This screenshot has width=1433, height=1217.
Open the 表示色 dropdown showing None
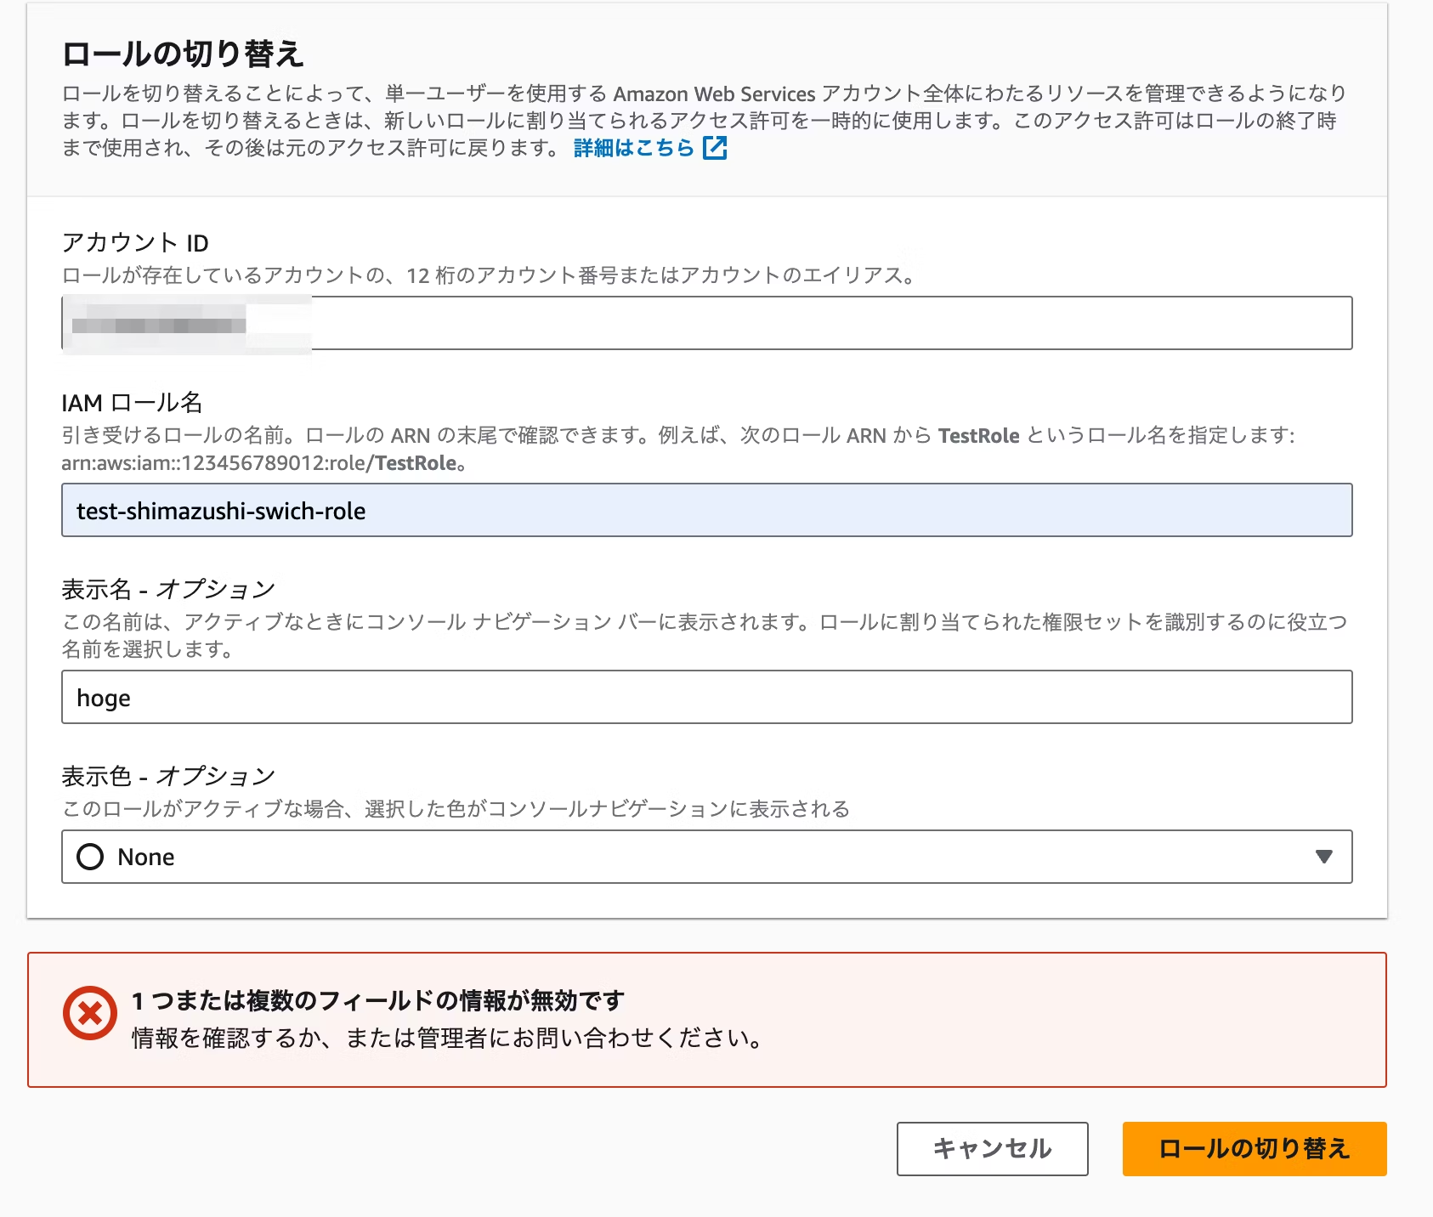(707, 857)
